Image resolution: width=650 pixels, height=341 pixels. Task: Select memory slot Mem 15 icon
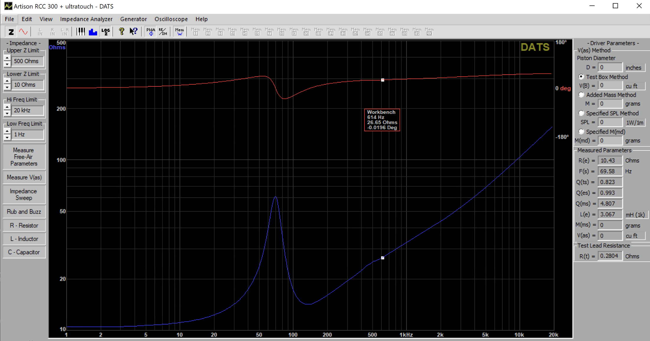pyautogui.click(x=368, y=32)
